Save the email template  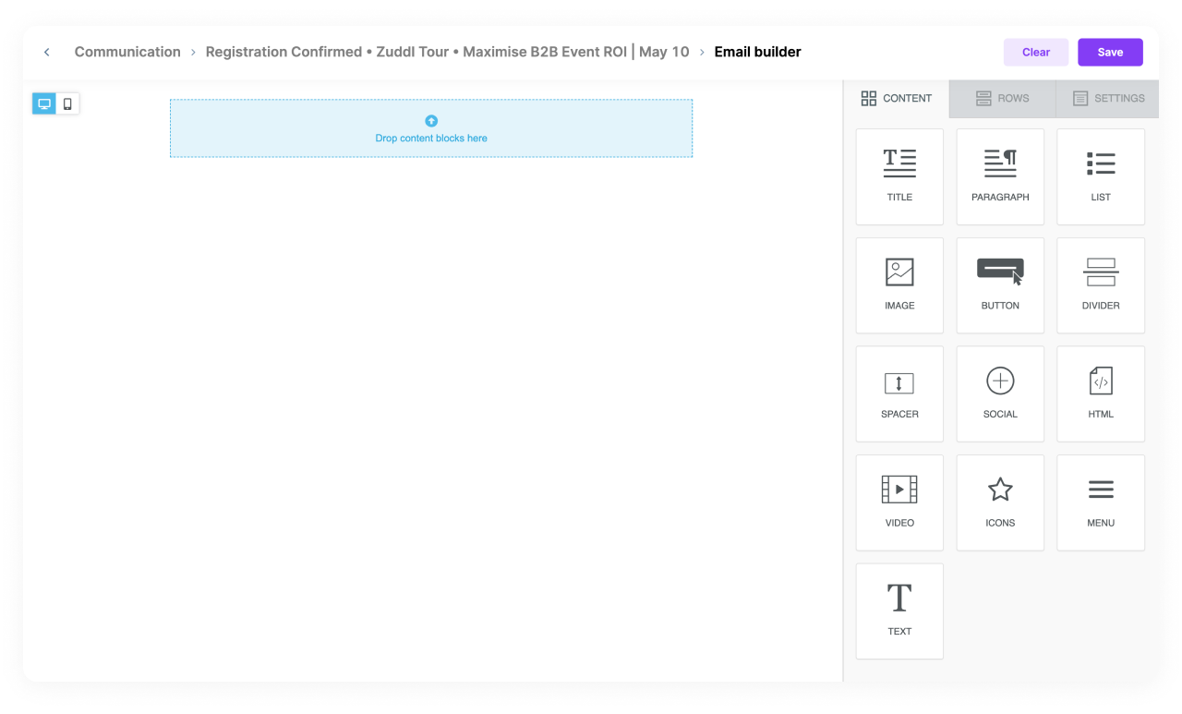(1110, 53)
